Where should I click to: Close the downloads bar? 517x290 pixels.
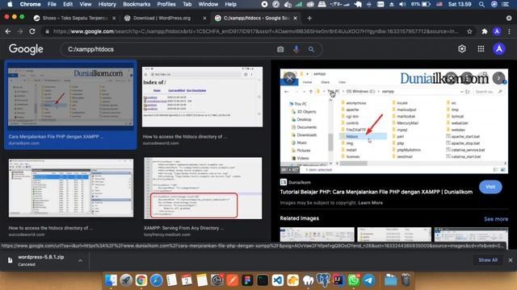coord(511,260)
